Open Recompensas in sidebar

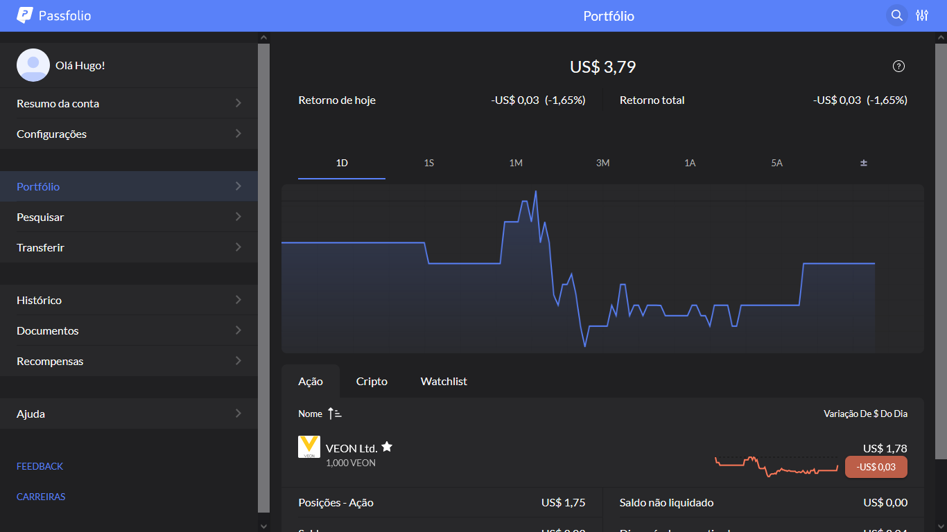[x=129, y=361]
